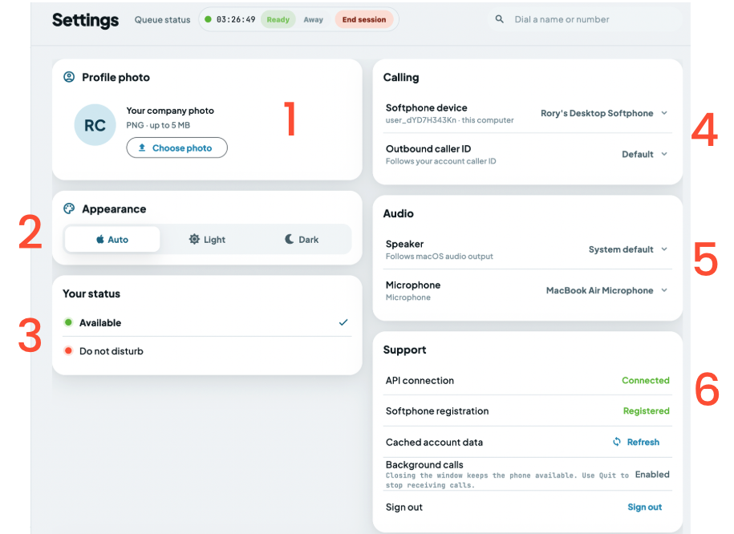The width and height of the screenshot is (734, 534).
Task: Set queue status to Ready
Action: coord(278,20)
